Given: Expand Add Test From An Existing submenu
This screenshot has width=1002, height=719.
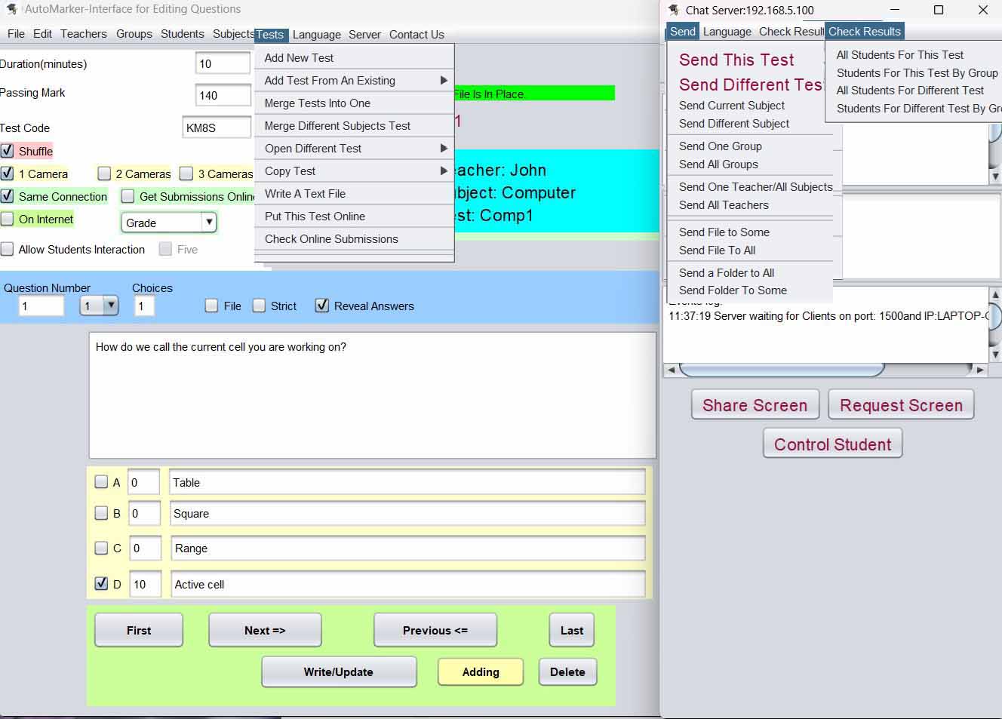Looking at the screenshot, I should pos(355,81).
